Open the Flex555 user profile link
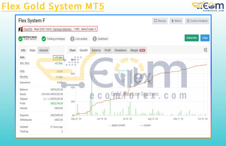Viewport: 226px width, 146px height. tap(28, 29)
